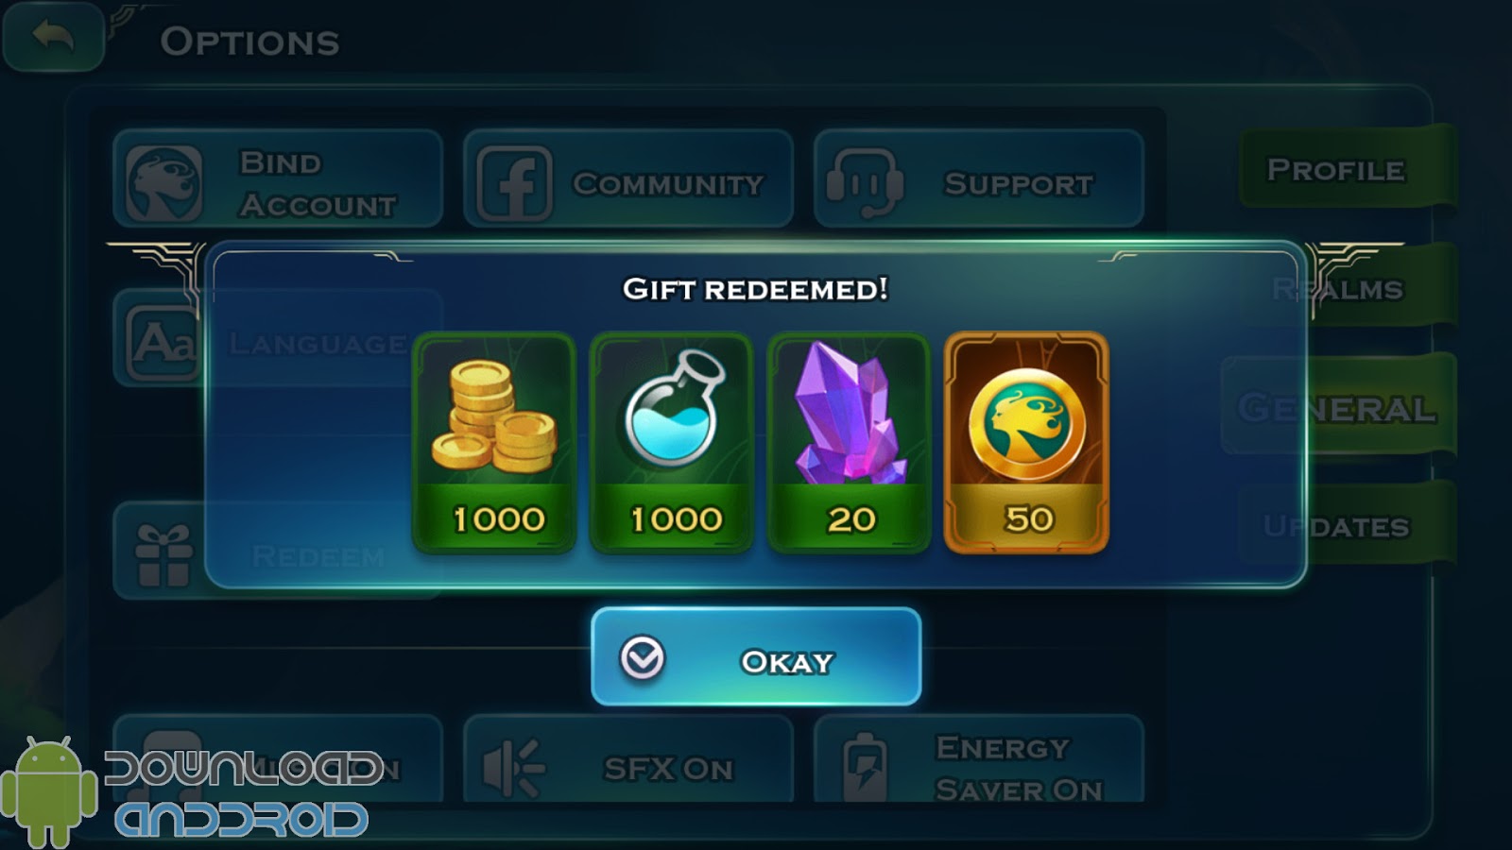Confirm with the Okay button

(x=756, y=656)
